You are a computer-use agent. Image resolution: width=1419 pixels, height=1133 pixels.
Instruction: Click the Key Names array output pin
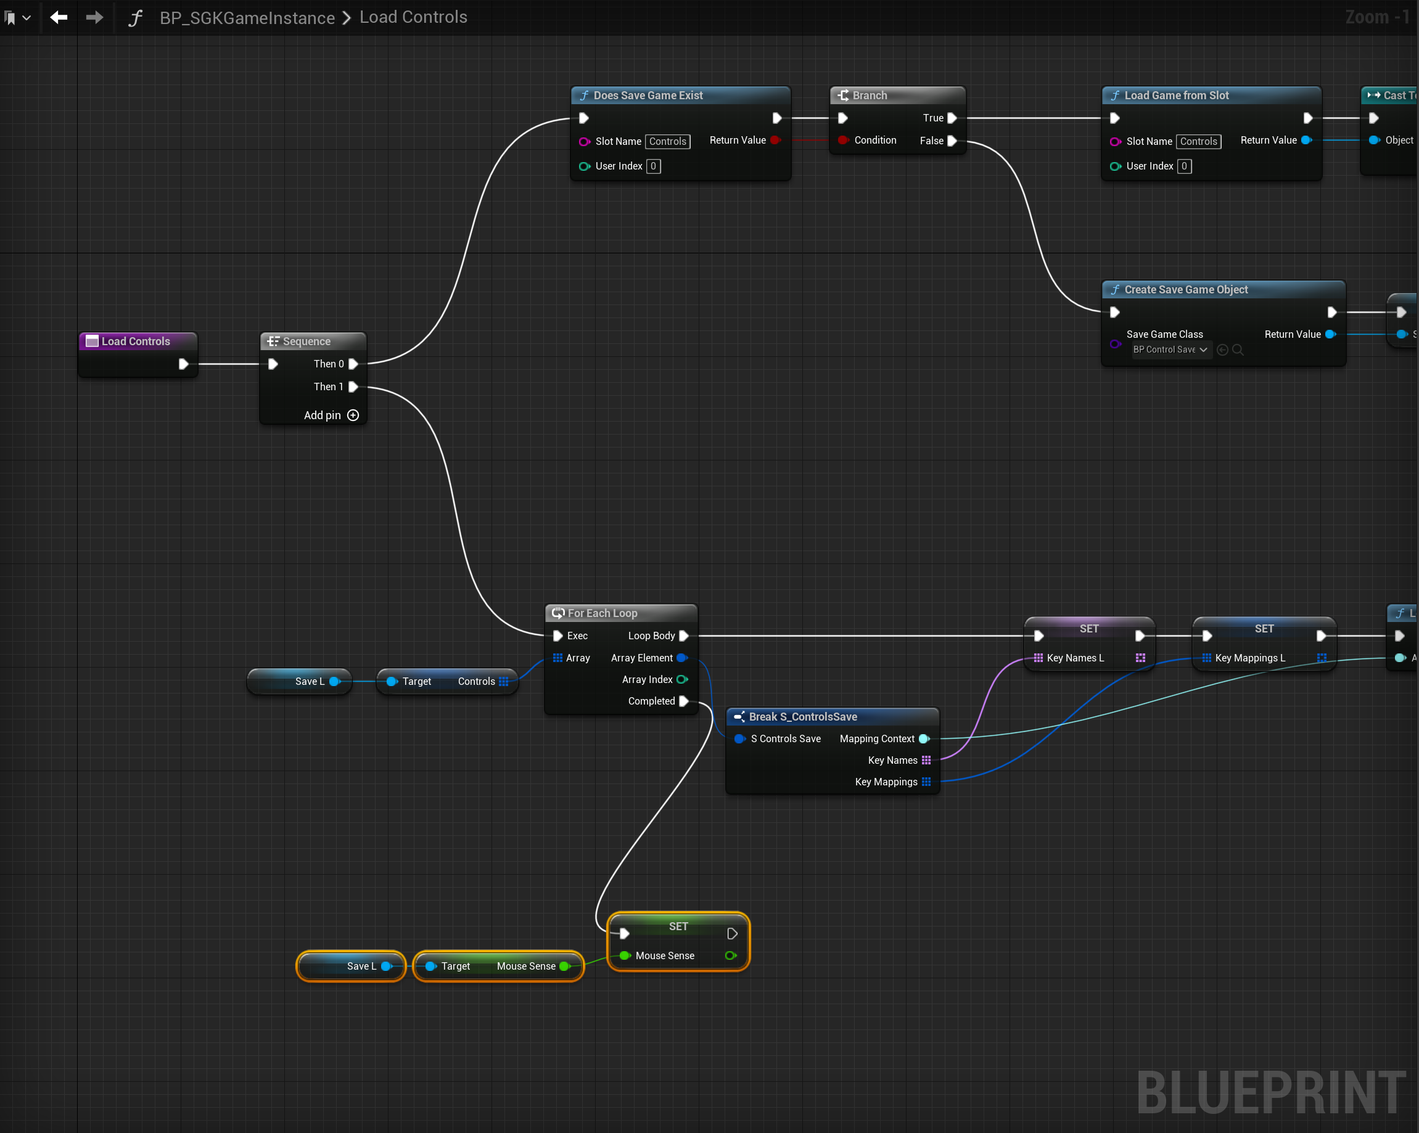coord(926,761)
